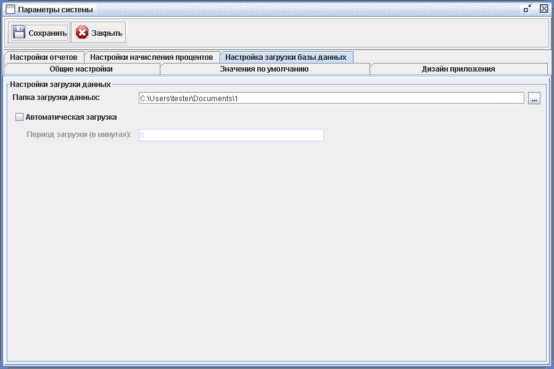Screen dimensions: 554x369
Task: Restore the window with the shrink icon
Action: [528, 9]
